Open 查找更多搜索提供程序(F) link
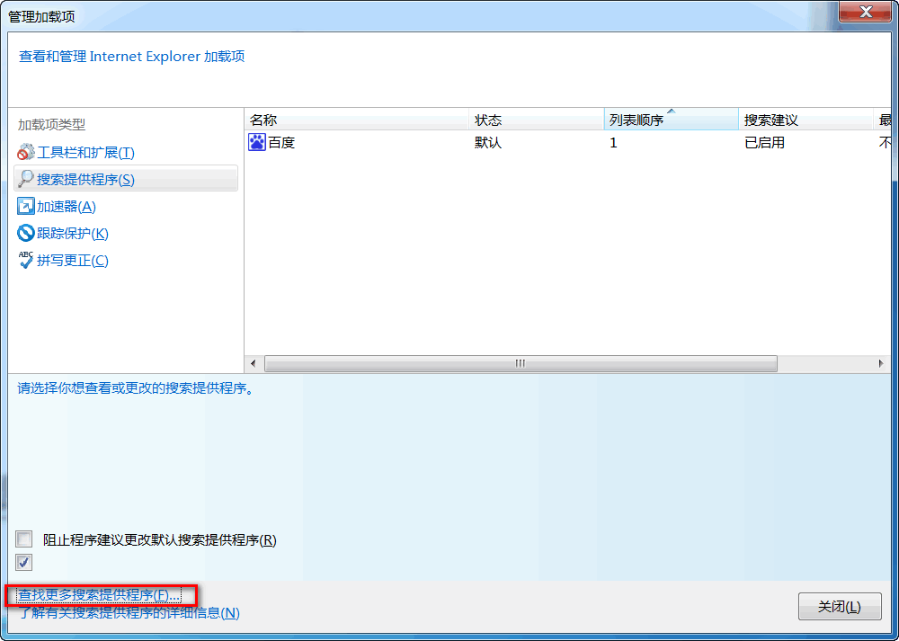Screen dimensions: 899x641 click(x=99, y=595)
